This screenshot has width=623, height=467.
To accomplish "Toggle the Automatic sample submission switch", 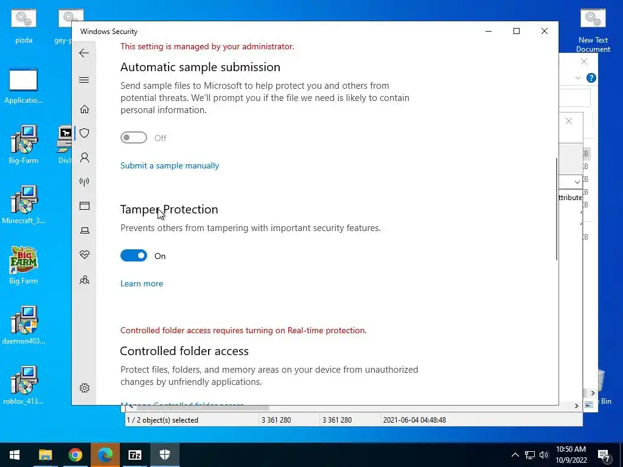I will pyautogui.click(x=134, y=138).
